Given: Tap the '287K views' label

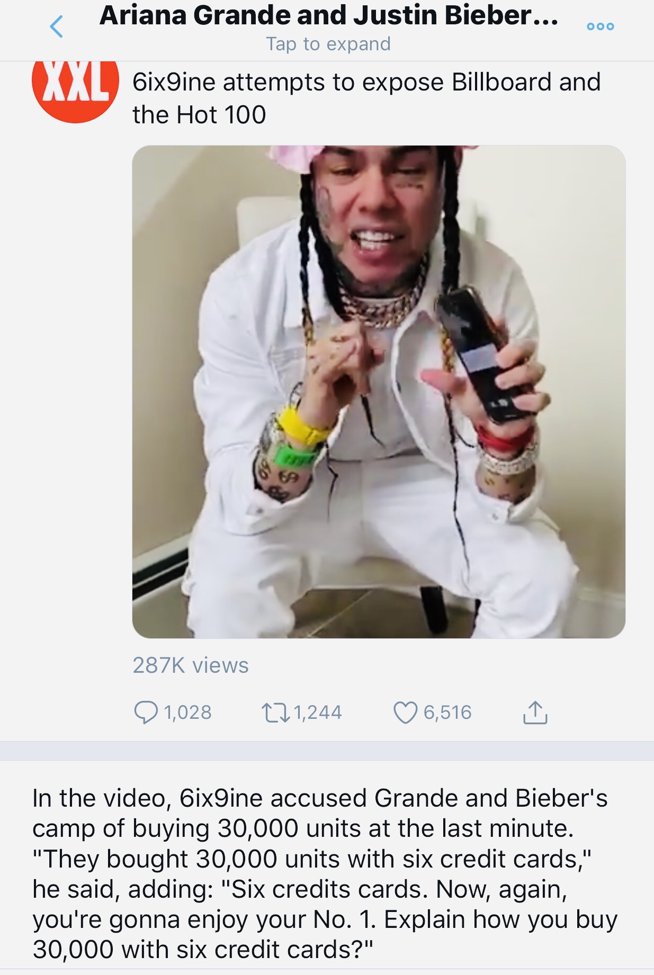Looking at the screenshot, I should click(x=191, y=665).
